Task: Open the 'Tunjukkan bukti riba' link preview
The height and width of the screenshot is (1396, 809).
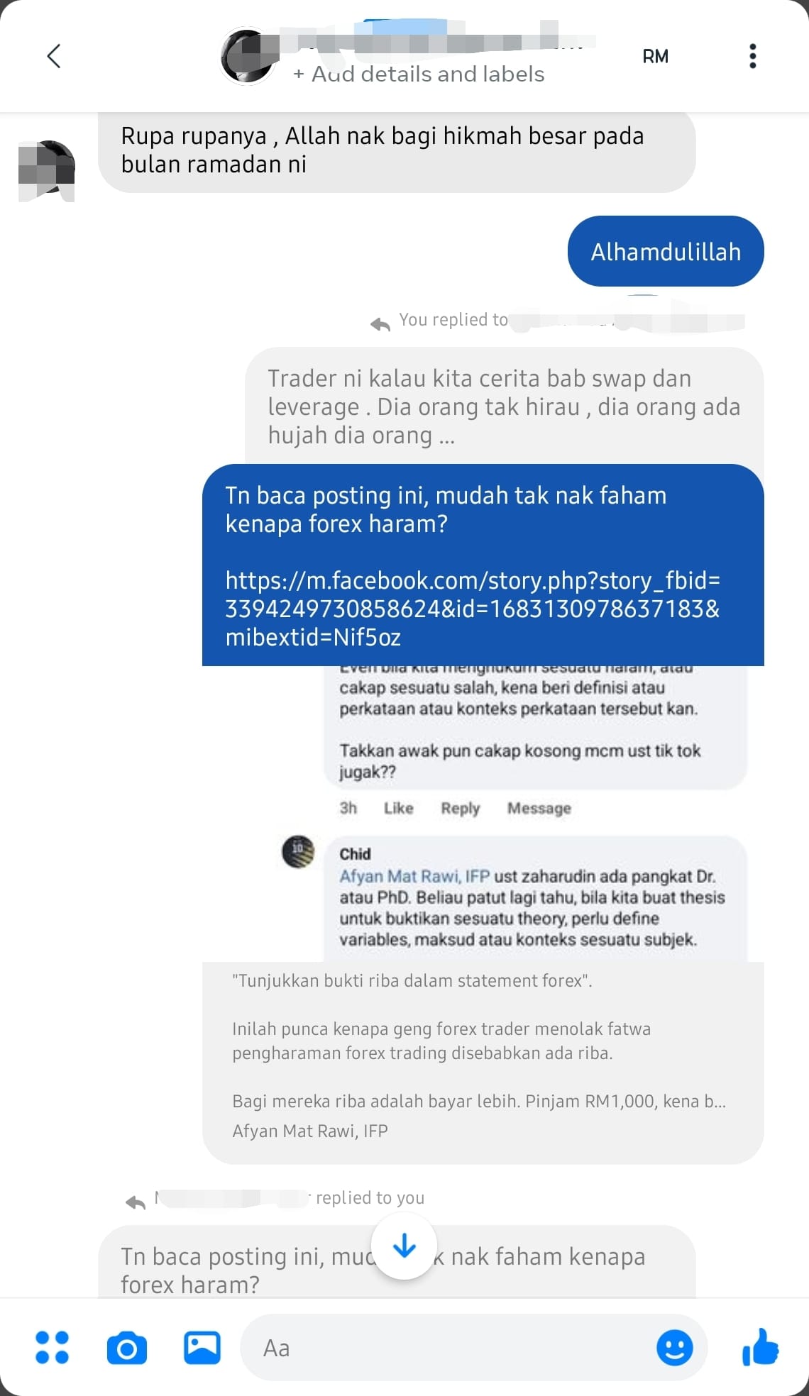Action: 483,1062
